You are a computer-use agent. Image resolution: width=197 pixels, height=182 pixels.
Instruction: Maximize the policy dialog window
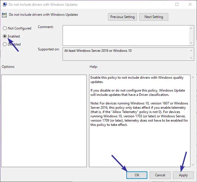(x=177, y=4)
